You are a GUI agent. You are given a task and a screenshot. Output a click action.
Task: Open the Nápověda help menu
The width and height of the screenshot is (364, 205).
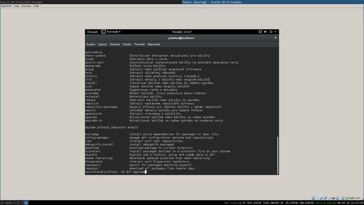click(154, 44)
